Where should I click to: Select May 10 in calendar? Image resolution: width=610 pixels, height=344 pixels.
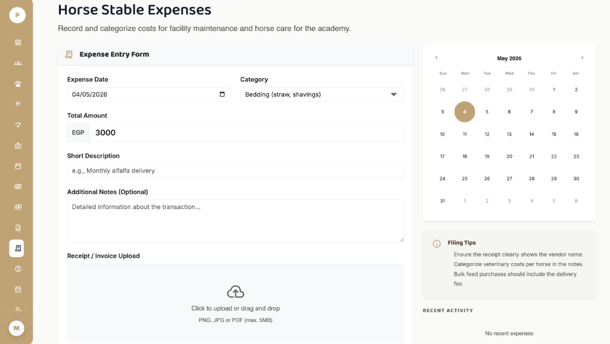[443, 134]
